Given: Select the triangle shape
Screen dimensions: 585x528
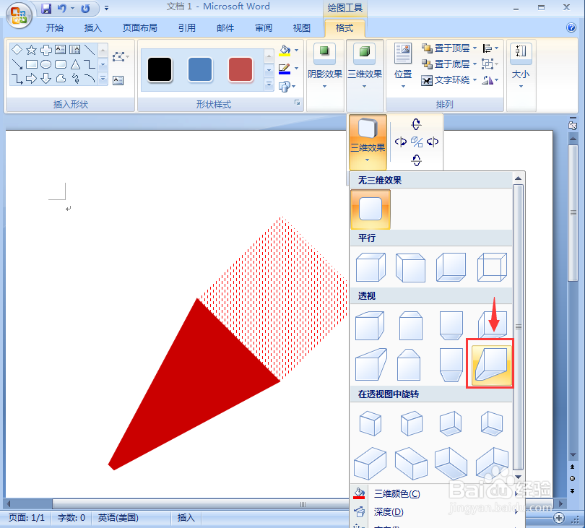Looking at the screenshot, I should click(x=75, y=64).
